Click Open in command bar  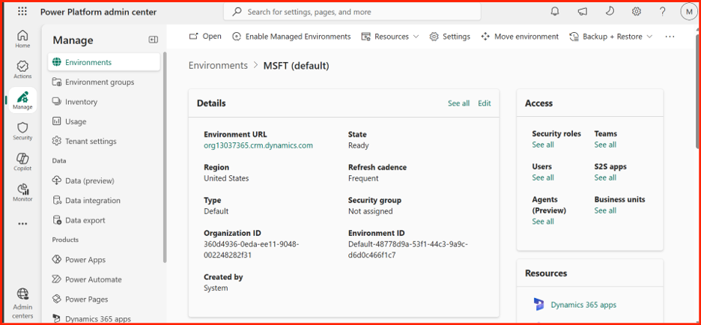(205, 36)
